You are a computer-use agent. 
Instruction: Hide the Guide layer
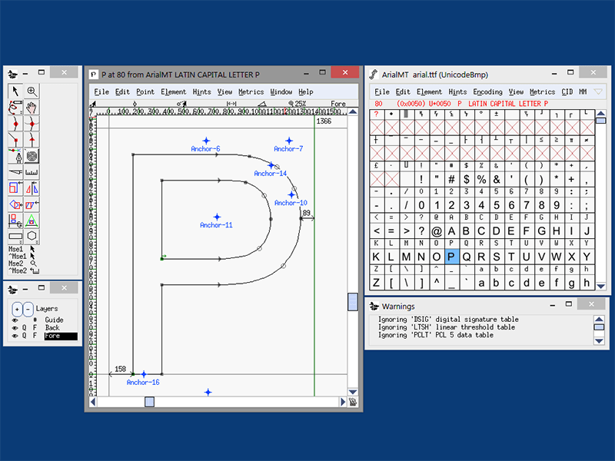[x=15, y=320]
